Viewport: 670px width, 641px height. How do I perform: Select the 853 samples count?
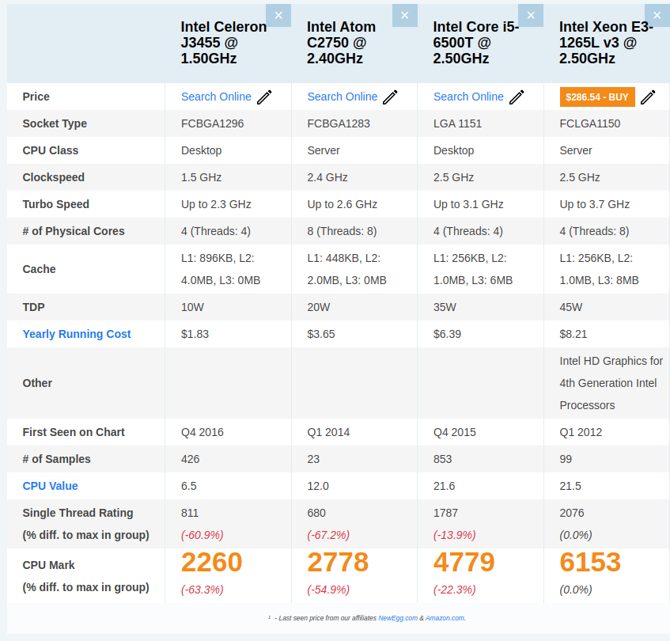(x=443, y=459)
